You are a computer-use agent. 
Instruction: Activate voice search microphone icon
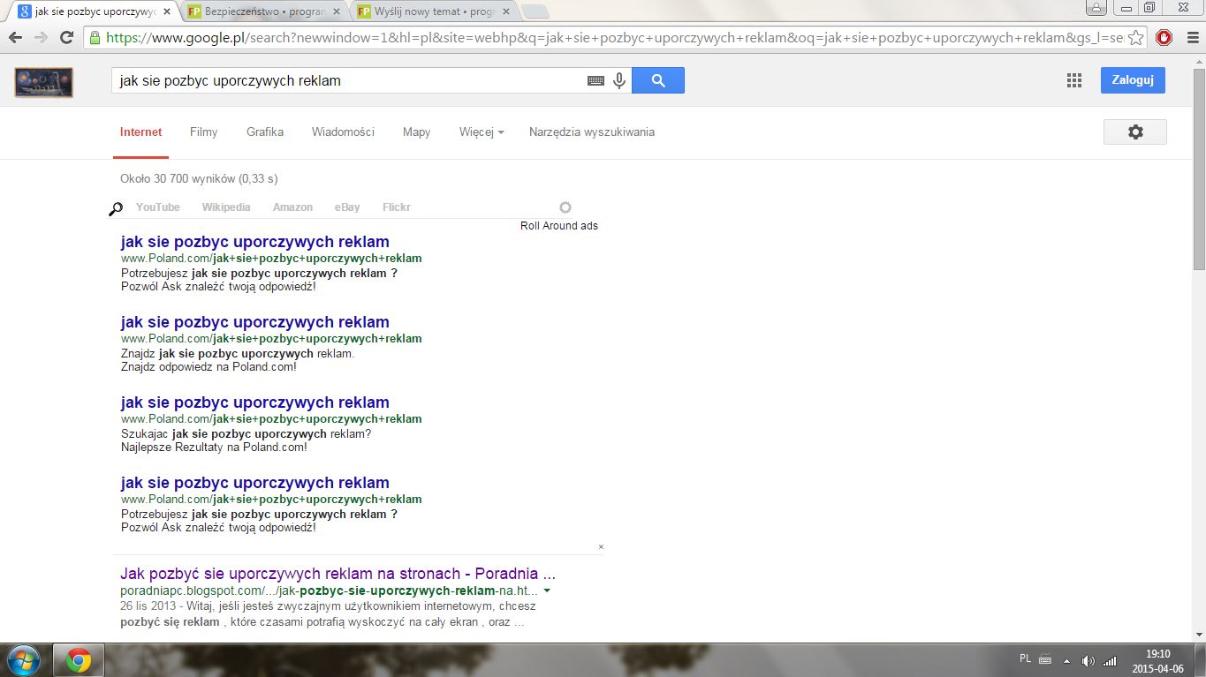coord(619,80)
